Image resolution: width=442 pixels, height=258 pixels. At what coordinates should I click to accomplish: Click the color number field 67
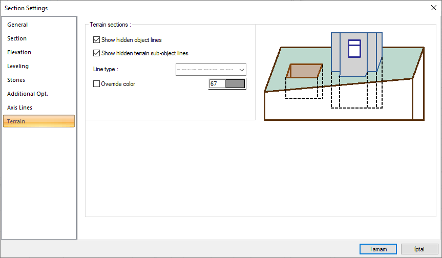217,83
